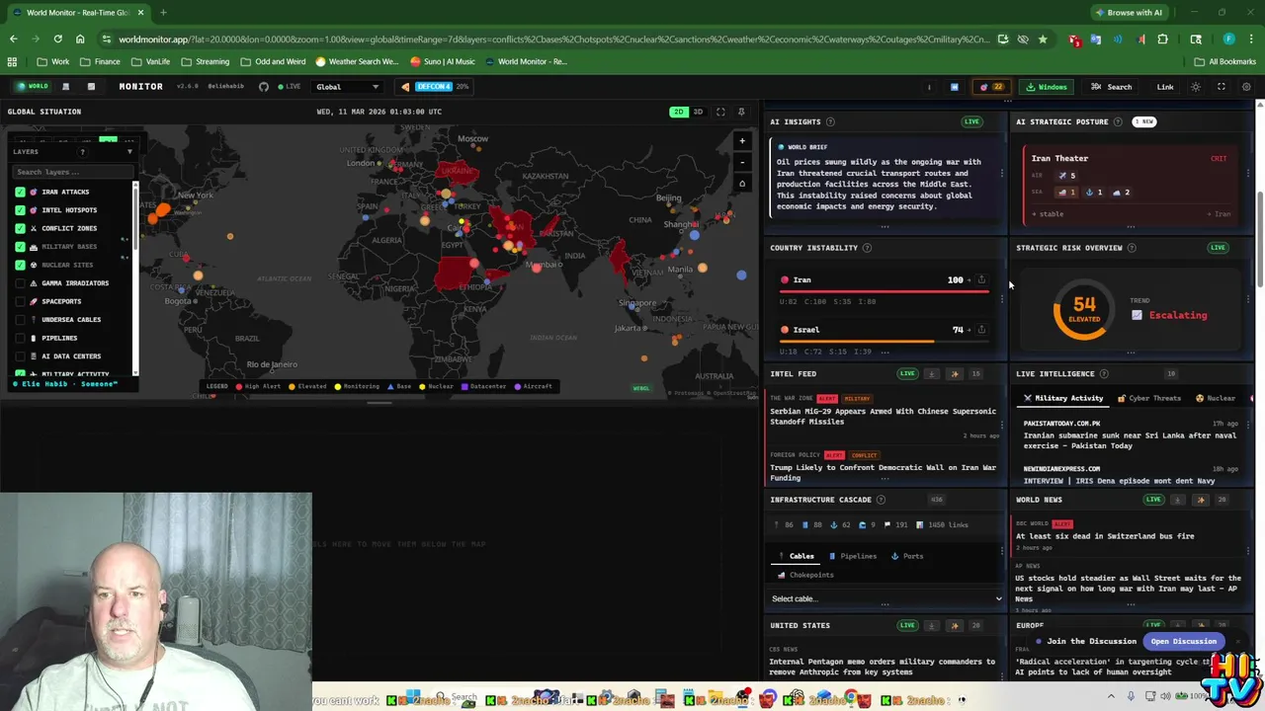The image size is (1265, 711).
Task: Uncheck Conflict Zones layer
Action: point(20,228)
